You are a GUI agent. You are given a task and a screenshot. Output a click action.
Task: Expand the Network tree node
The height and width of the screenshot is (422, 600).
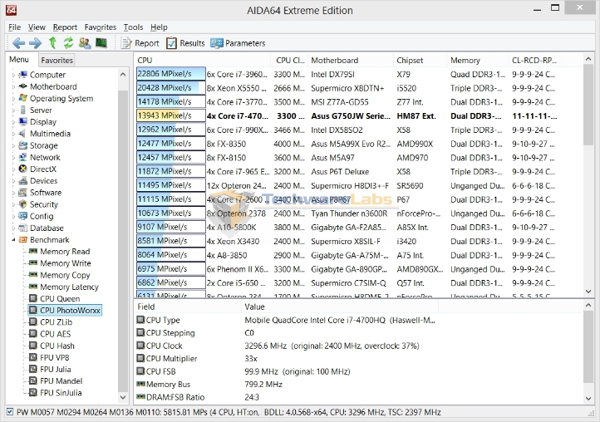click(x=13, y=158)
